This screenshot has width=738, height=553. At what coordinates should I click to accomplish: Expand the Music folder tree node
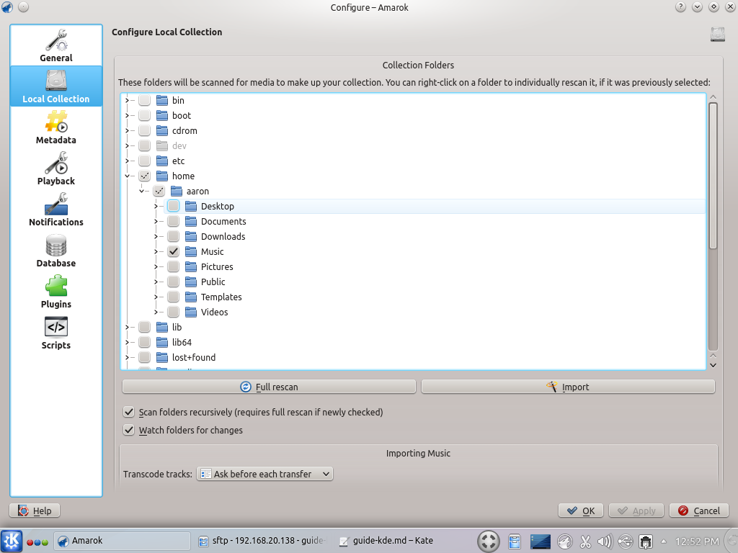click(x=156, y=251)
